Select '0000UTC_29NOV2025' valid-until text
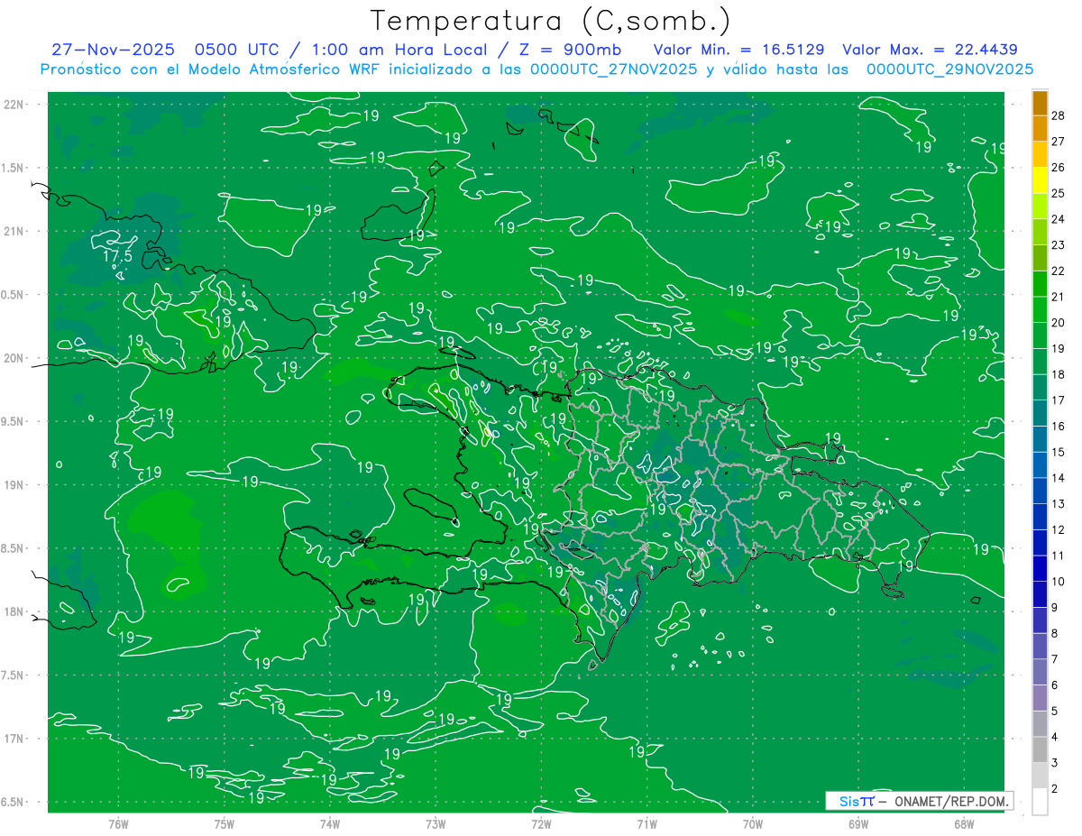 click(x=949, y=69)
